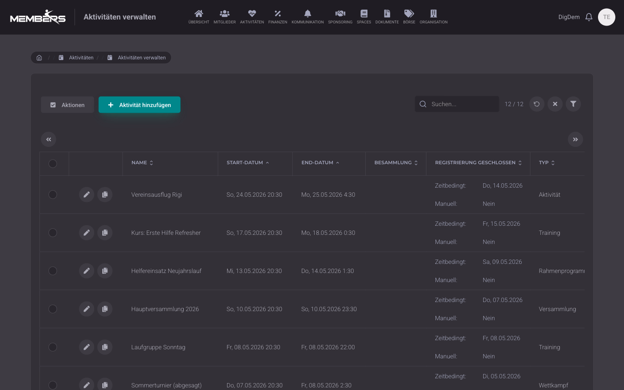Duplicate Helfereinsatz Neujahrslauf entry
This screenshot has height=390, width=624.
coord(105,271)
